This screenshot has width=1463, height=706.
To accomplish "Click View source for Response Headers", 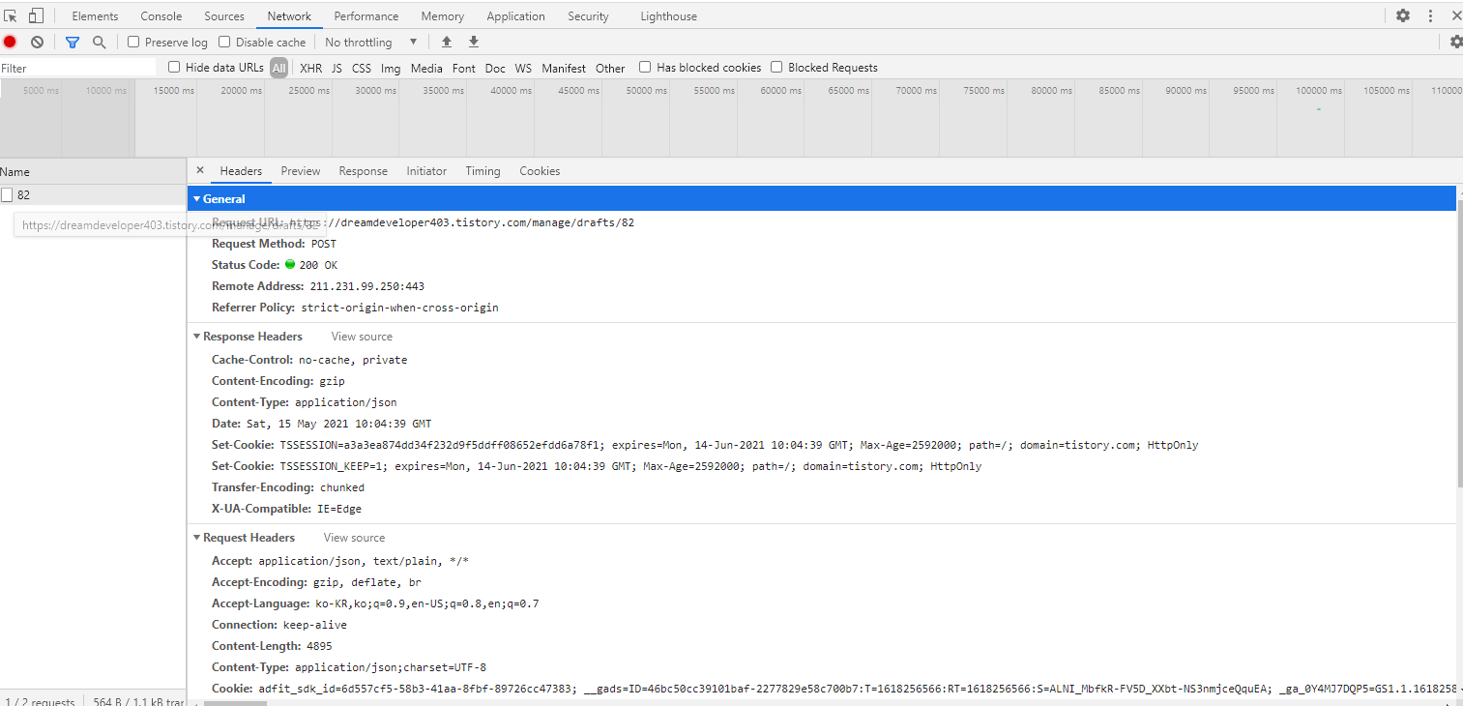I will [x=362, y=336].
